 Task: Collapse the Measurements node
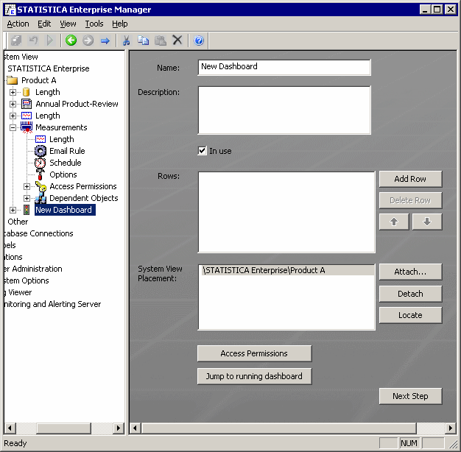tap(13, 127)
